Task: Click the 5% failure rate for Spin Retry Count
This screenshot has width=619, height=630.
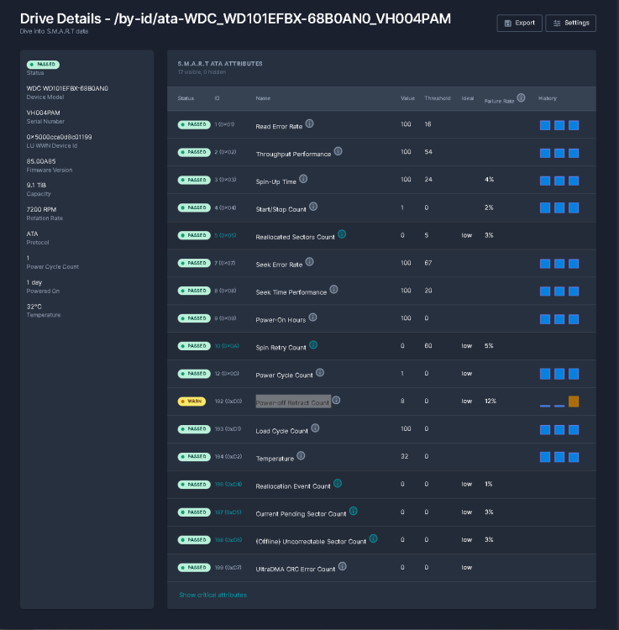Action: coord(489,345)
